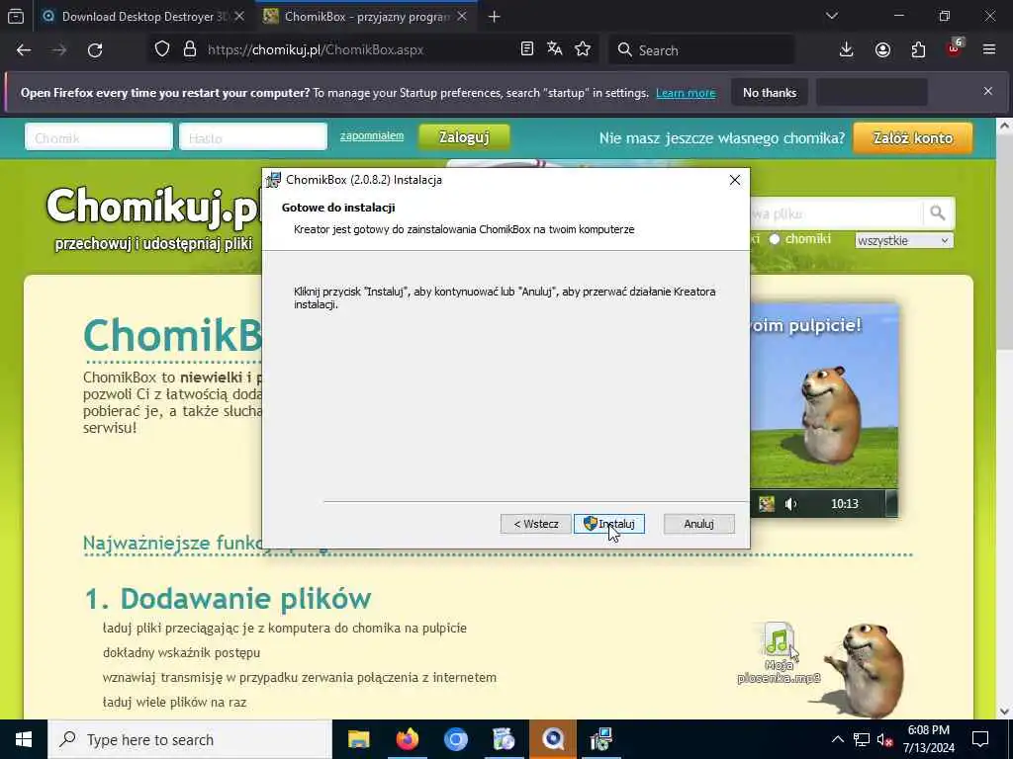
Task: Click the Firefox back arrow
Action: pyautogui.click(x=24, y=49)
